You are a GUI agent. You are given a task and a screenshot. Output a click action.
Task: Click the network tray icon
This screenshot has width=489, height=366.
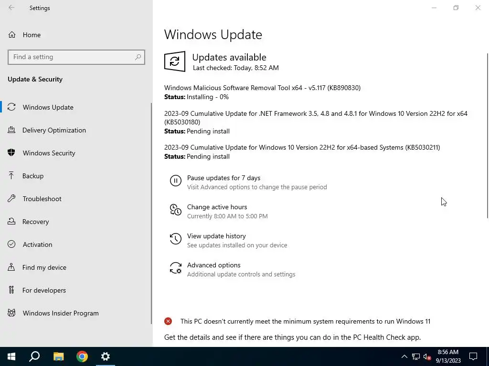pyautogui.click(x=416, y=356)
